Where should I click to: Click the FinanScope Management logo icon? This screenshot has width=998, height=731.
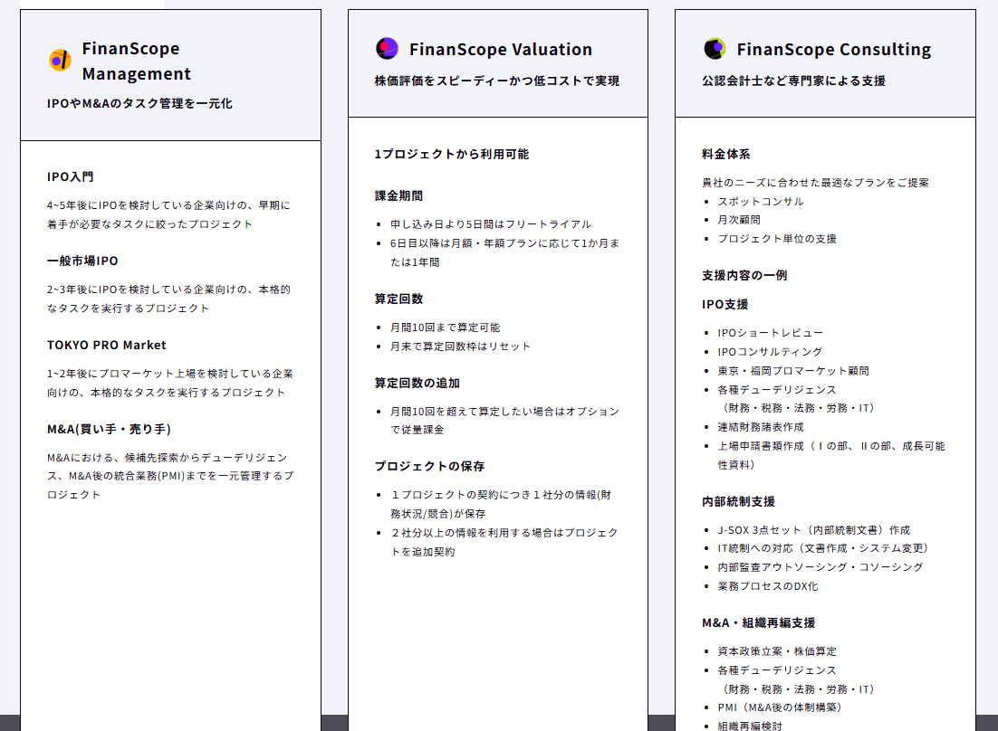(x=60, y=61)
